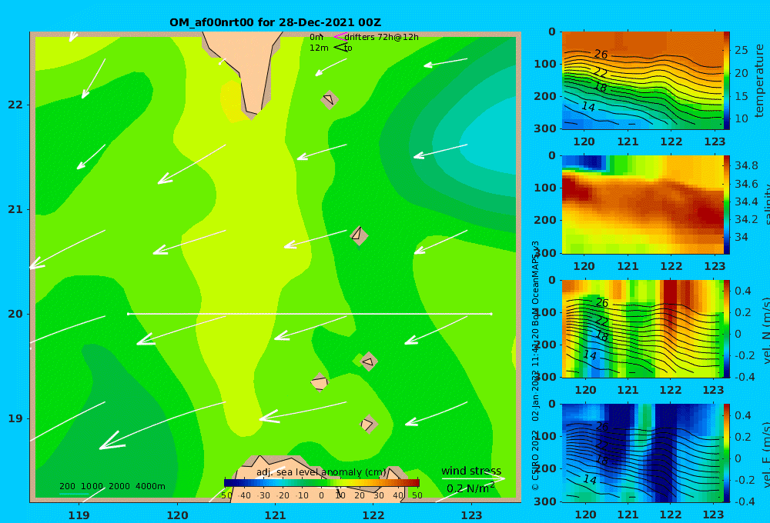Click the eastward velocity section panel
Viewport: 770px width, 523px height.
point(642,453)
